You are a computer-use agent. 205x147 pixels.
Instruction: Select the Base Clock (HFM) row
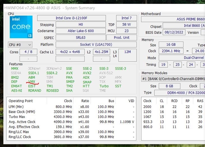point(71,112)
